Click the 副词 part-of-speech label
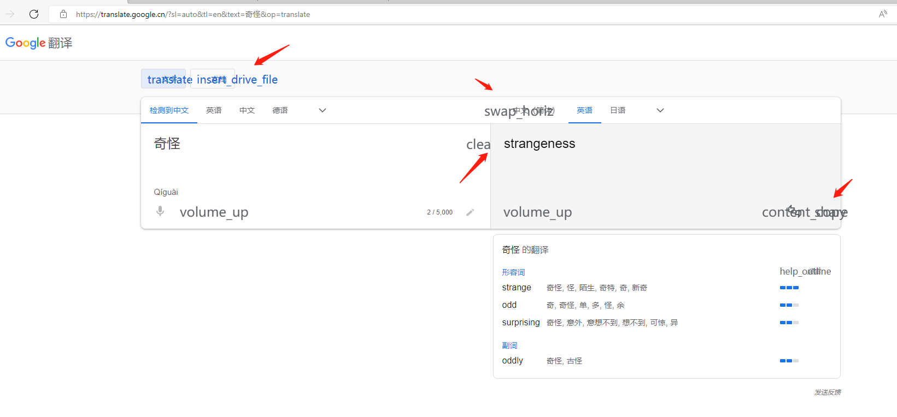 (x=509, y=345)
